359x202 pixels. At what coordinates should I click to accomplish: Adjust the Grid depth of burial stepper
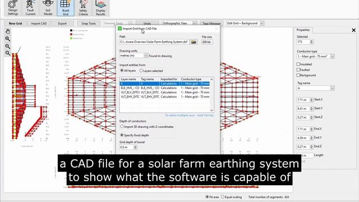tap(135, 147)
